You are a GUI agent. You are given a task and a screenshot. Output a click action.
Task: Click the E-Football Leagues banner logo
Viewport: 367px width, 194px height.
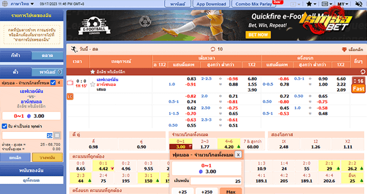[x=94, y=26]
